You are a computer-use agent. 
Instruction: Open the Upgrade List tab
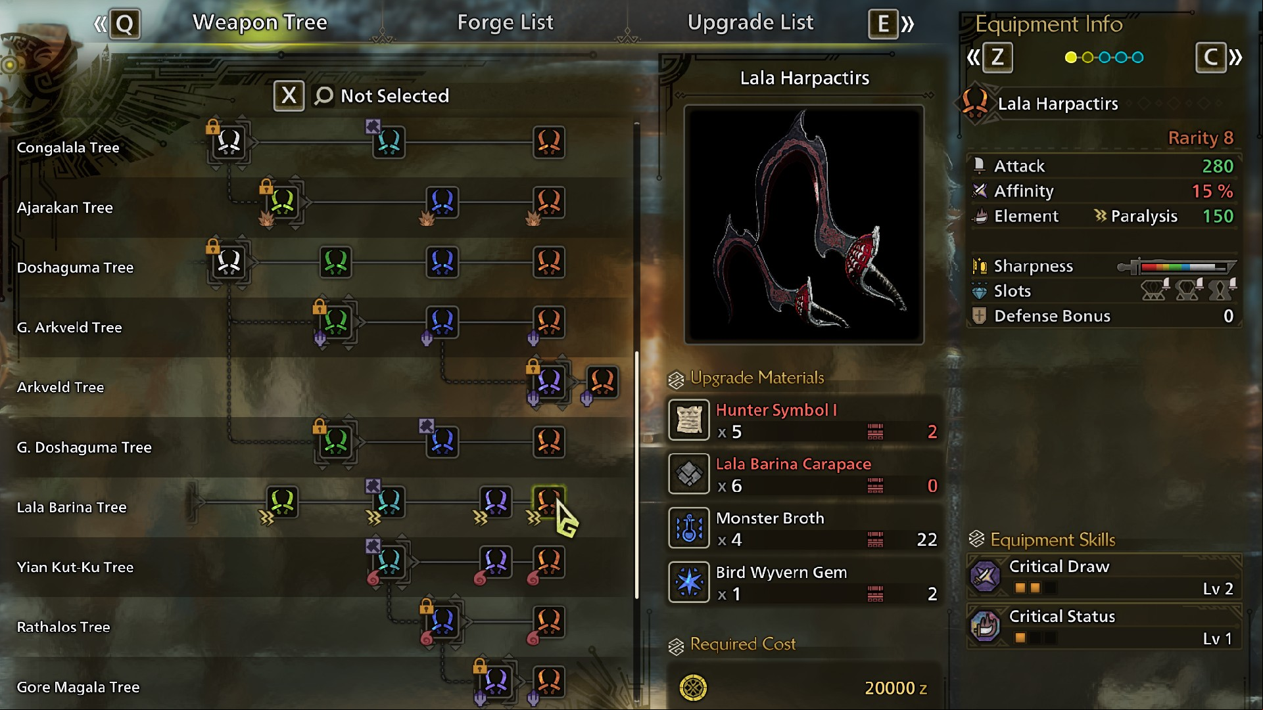tap(750, 22)
